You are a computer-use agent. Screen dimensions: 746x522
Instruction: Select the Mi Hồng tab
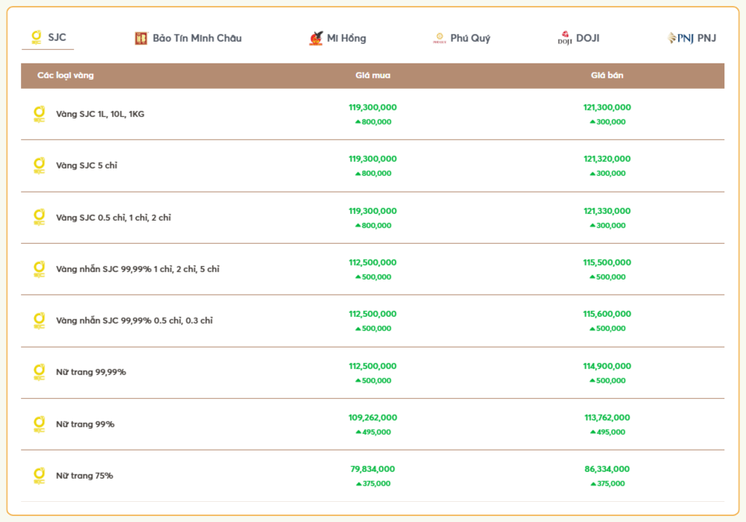tap(346, 38)
